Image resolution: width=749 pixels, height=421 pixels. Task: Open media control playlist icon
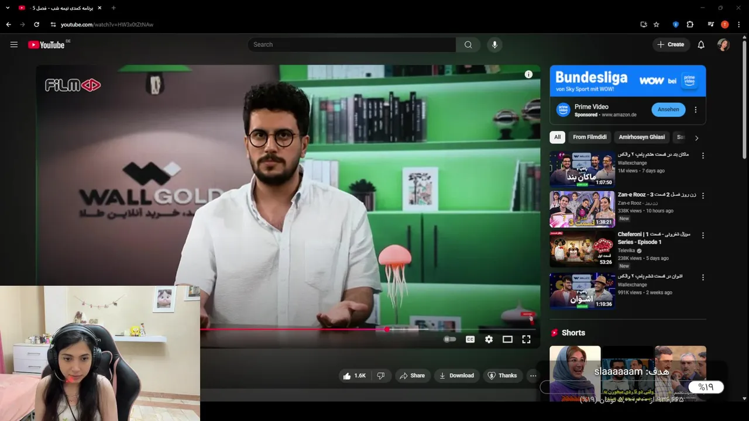click(x=711, y=25)
